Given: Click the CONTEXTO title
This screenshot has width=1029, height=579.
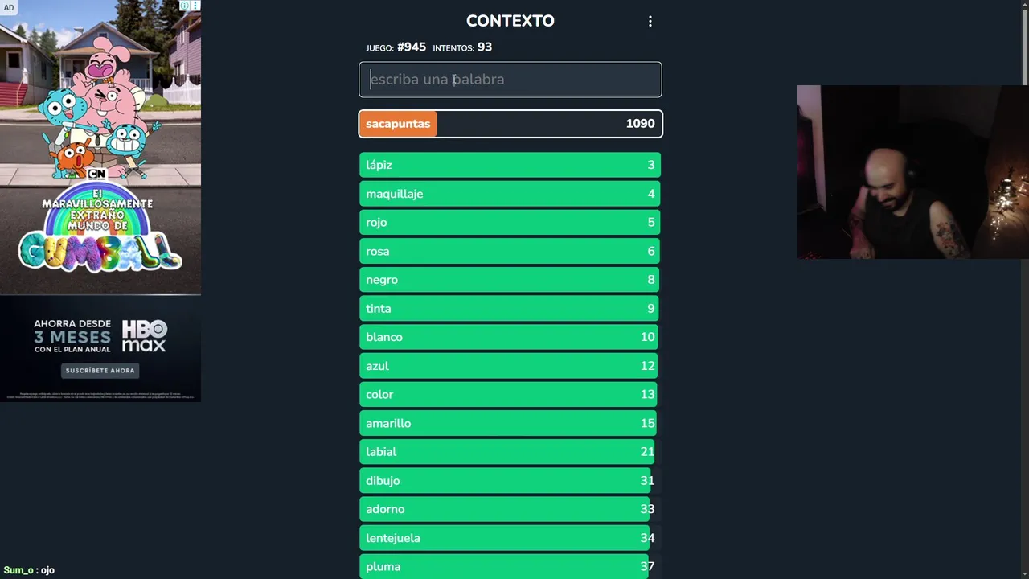Looking at the screenshot, I should click(x=510, y=21).
